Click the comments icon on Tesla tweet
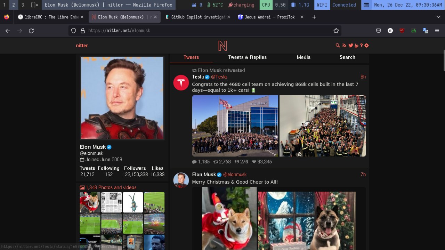 coord(194,162)
